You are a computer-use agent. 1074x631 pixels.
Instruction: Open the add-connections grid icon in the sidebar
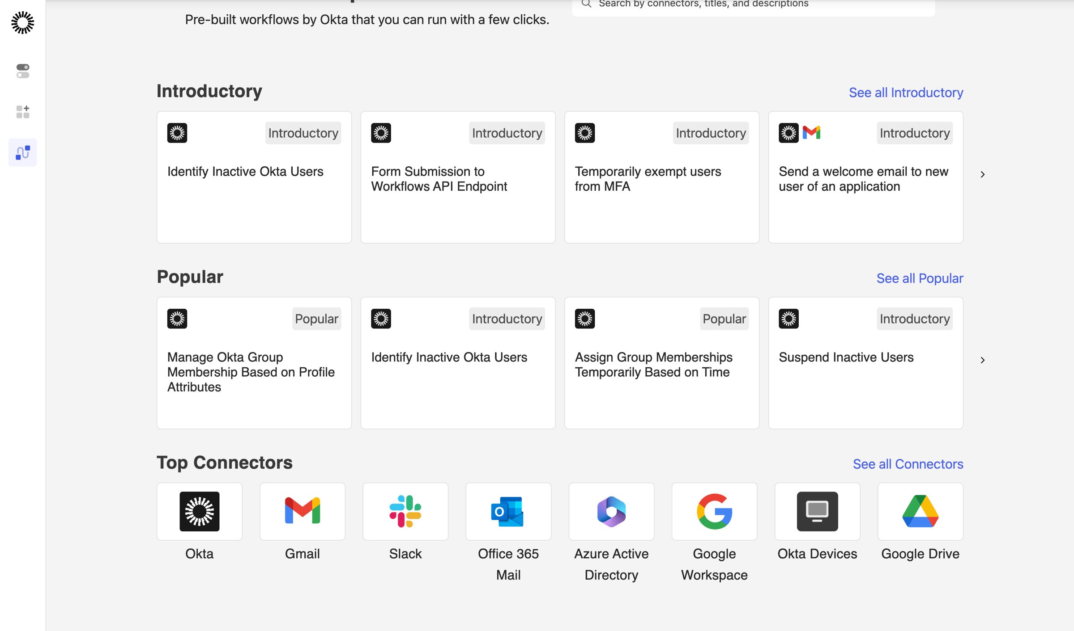23,112
